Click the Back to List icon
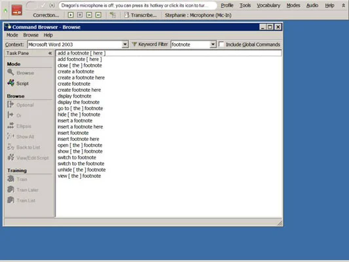 point(10,147)
